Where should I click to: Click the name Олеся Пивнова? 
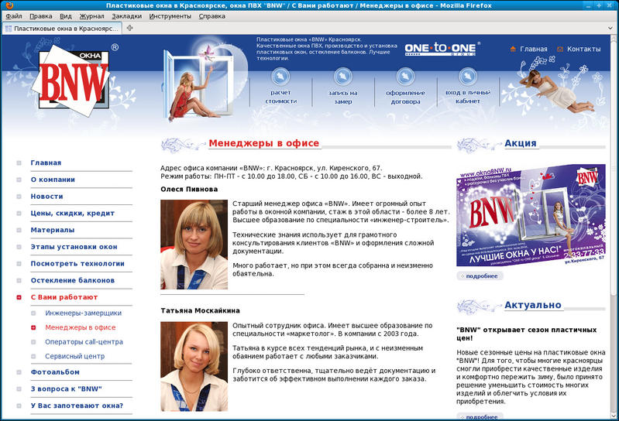point(189,189)
